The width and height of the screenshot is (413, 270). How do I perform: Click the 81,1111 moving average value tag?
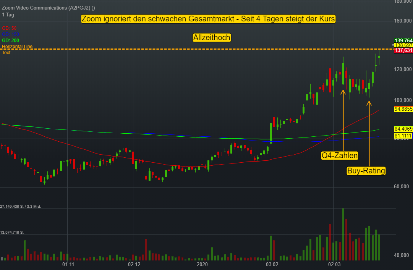point(403,136)
